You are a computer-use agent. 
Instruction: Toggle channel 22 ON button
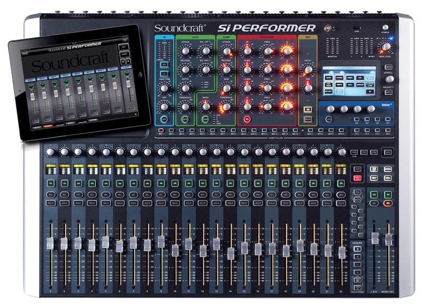click(341, 183)
